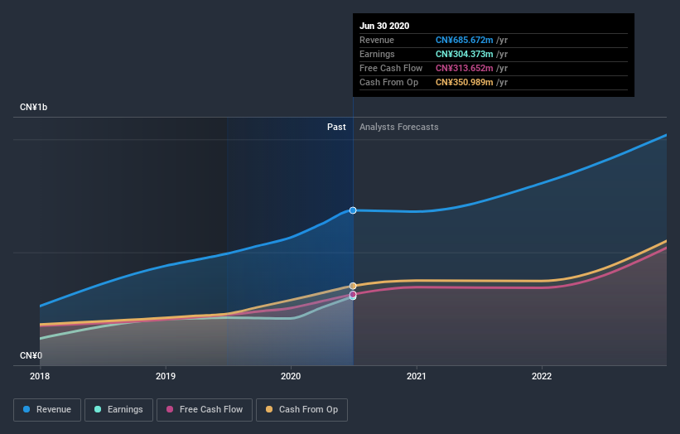
Task: Click the CN¥1b y-axis label
Action: [x=34, y=107]
